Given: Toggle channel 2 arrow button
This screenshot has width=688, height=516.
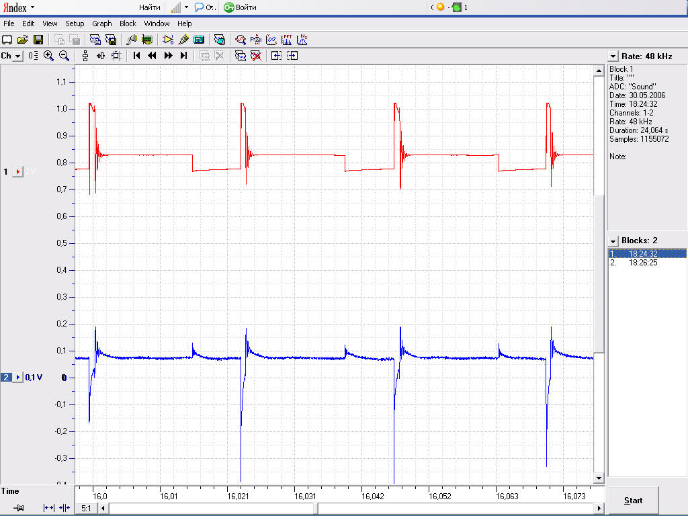Looking at the screenshot, I should [17, 378].
